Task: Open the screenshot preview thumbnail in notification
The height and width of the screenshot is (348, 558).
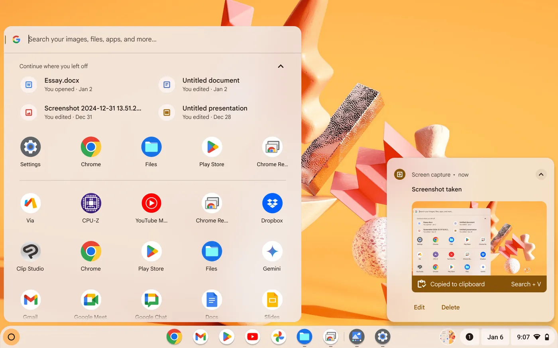Action: click(479, 239)
